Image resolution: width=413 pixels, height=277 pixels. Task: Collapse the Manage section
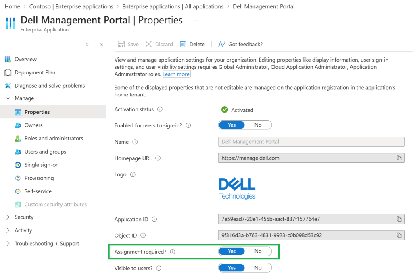pyautogui.click(x=8, y=98)
